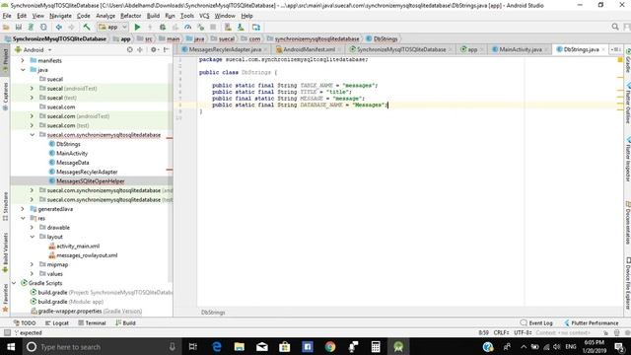
Task: Click the Profile app gauge icon
Action: tap(188, 28)
